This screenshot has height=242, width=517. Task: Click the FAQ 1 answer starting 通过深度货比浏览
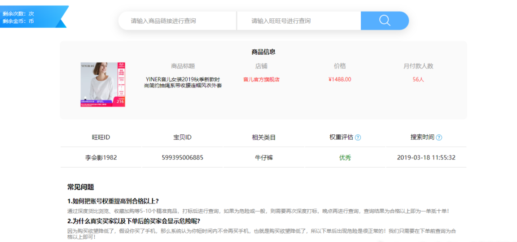click(x=258, y=211)
